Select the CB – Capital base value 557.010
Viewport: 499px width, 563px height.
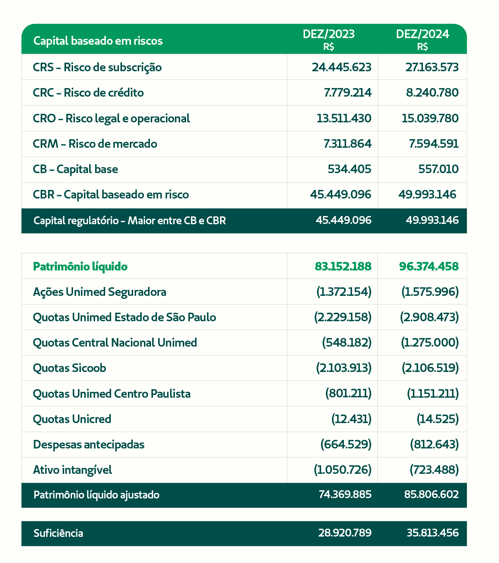(x=438, y=169)
